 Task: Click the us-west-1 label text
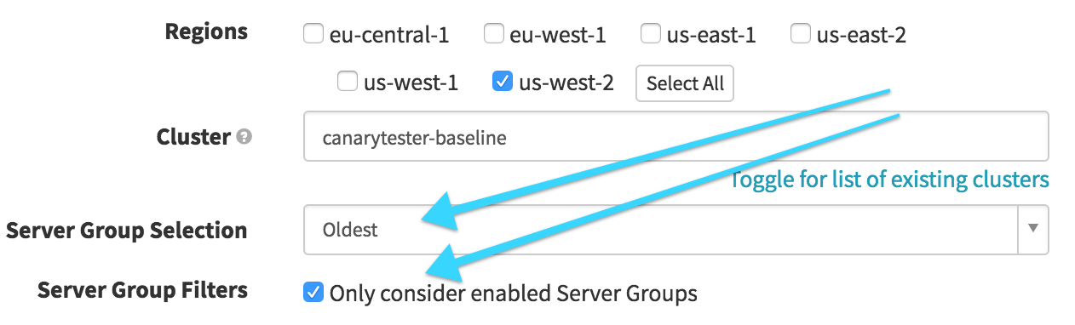411,83
